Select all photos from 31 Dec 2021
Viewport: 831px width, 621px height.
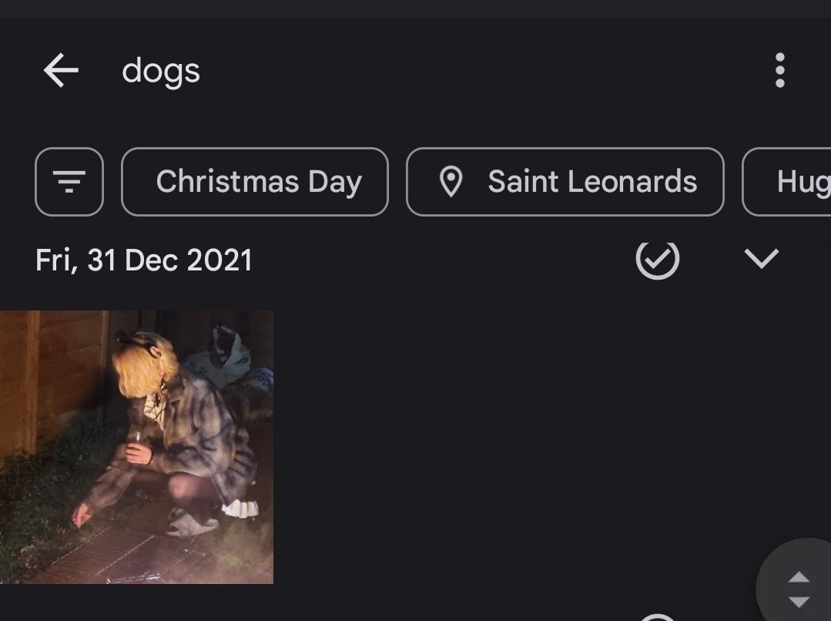tap(658, 259)
